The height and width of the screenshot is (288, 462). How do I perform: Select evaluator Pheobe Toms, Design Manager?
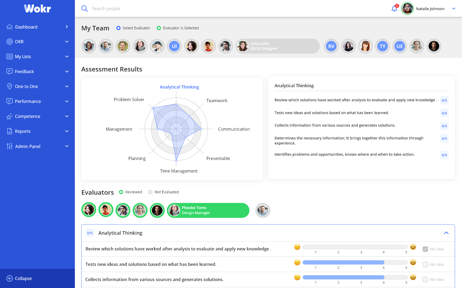coord(208,210)
